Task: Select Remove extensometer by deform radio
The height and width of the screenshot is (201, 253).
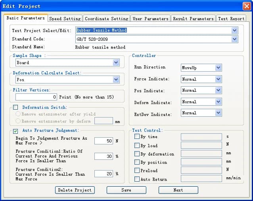Action: click(x=18, y=121)
